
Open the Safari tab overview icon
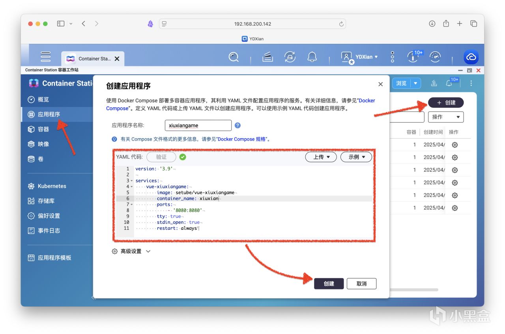(474, 24)
